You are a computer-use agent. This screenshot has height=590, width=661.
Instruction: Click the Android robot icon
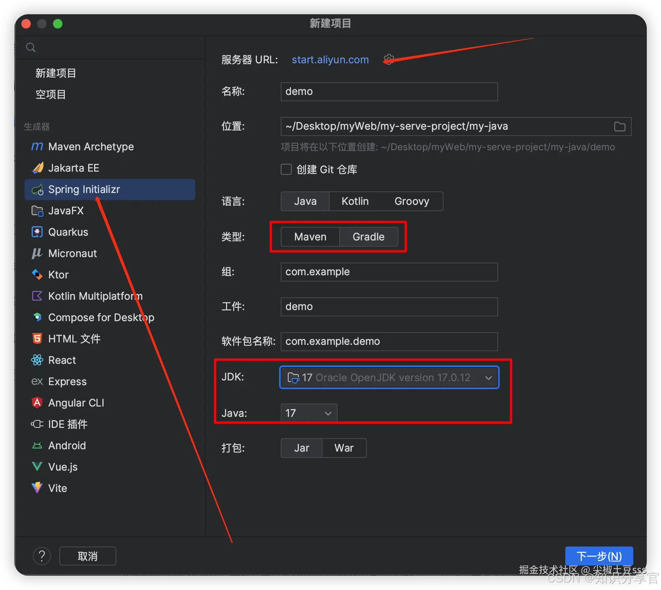37,446
